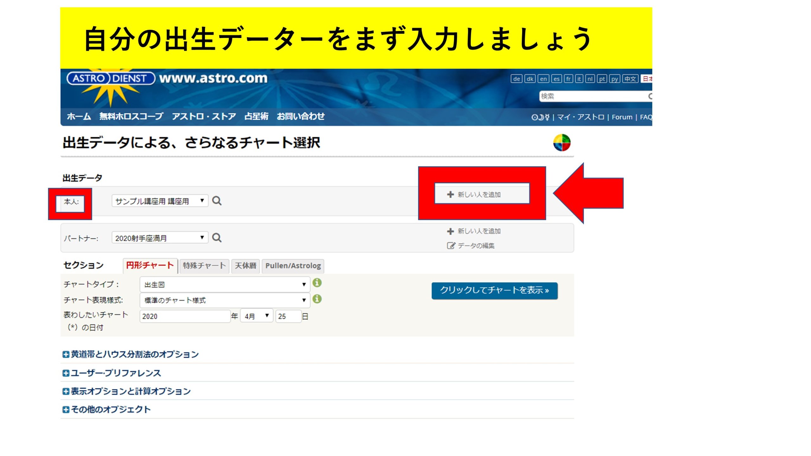Click the year field showing 2020
811x456 pixels.
(x=185, y=316)
